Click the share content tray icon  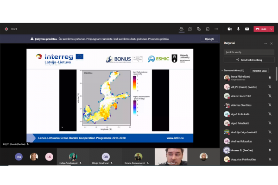[247, 29]
